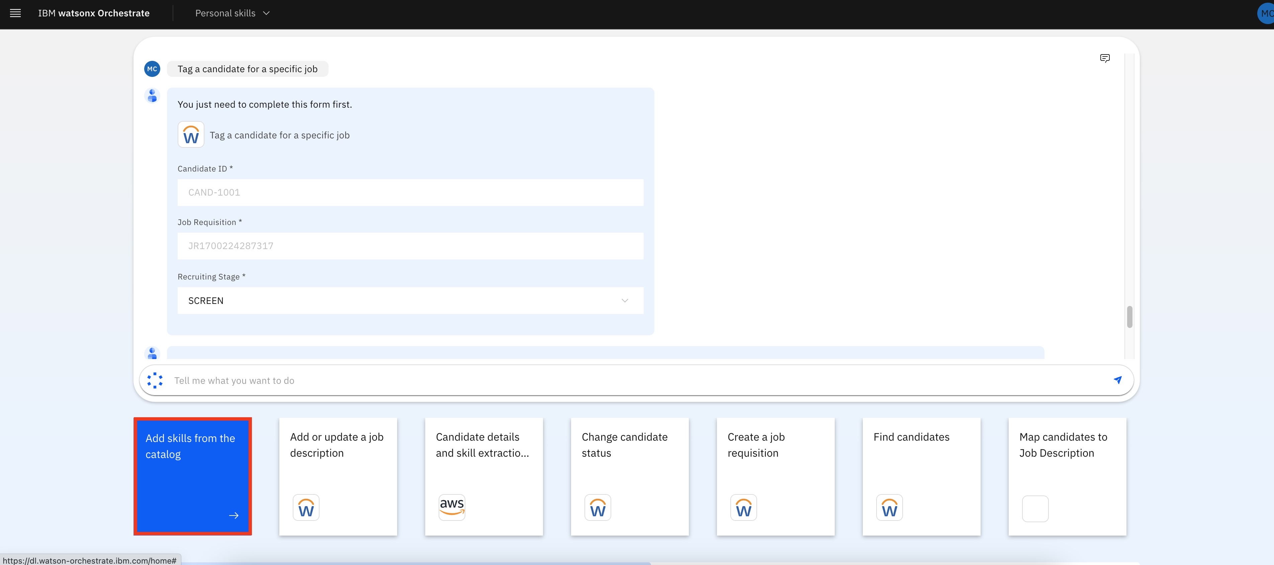Open the Recruiting Stage SCREEN dropdown
The image size is (1274, 565).
[410, 301]
